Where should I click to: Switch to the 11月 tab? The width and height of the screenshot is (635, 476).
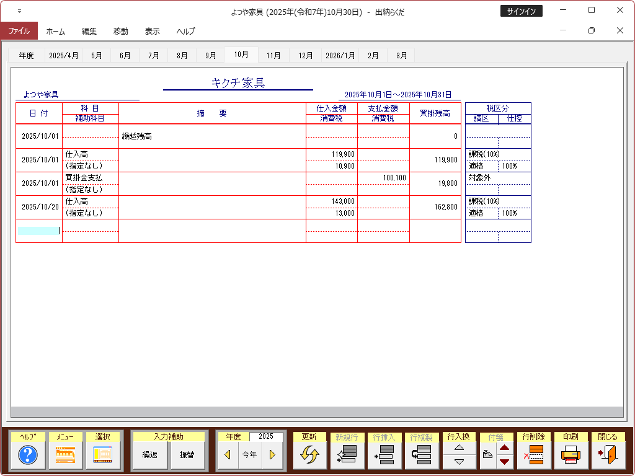click(x=273, y=55)
